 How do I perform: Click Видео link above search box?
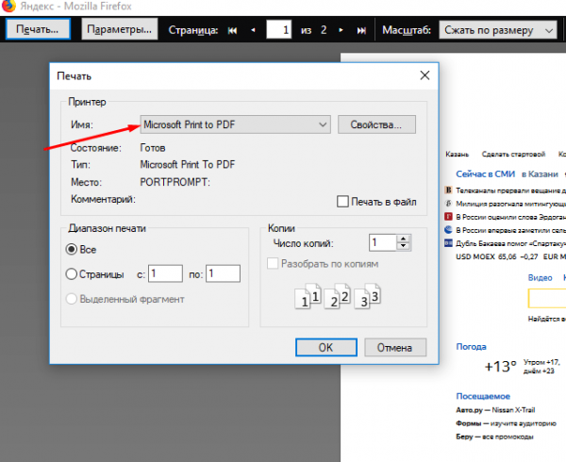click(x=540, y=278)
